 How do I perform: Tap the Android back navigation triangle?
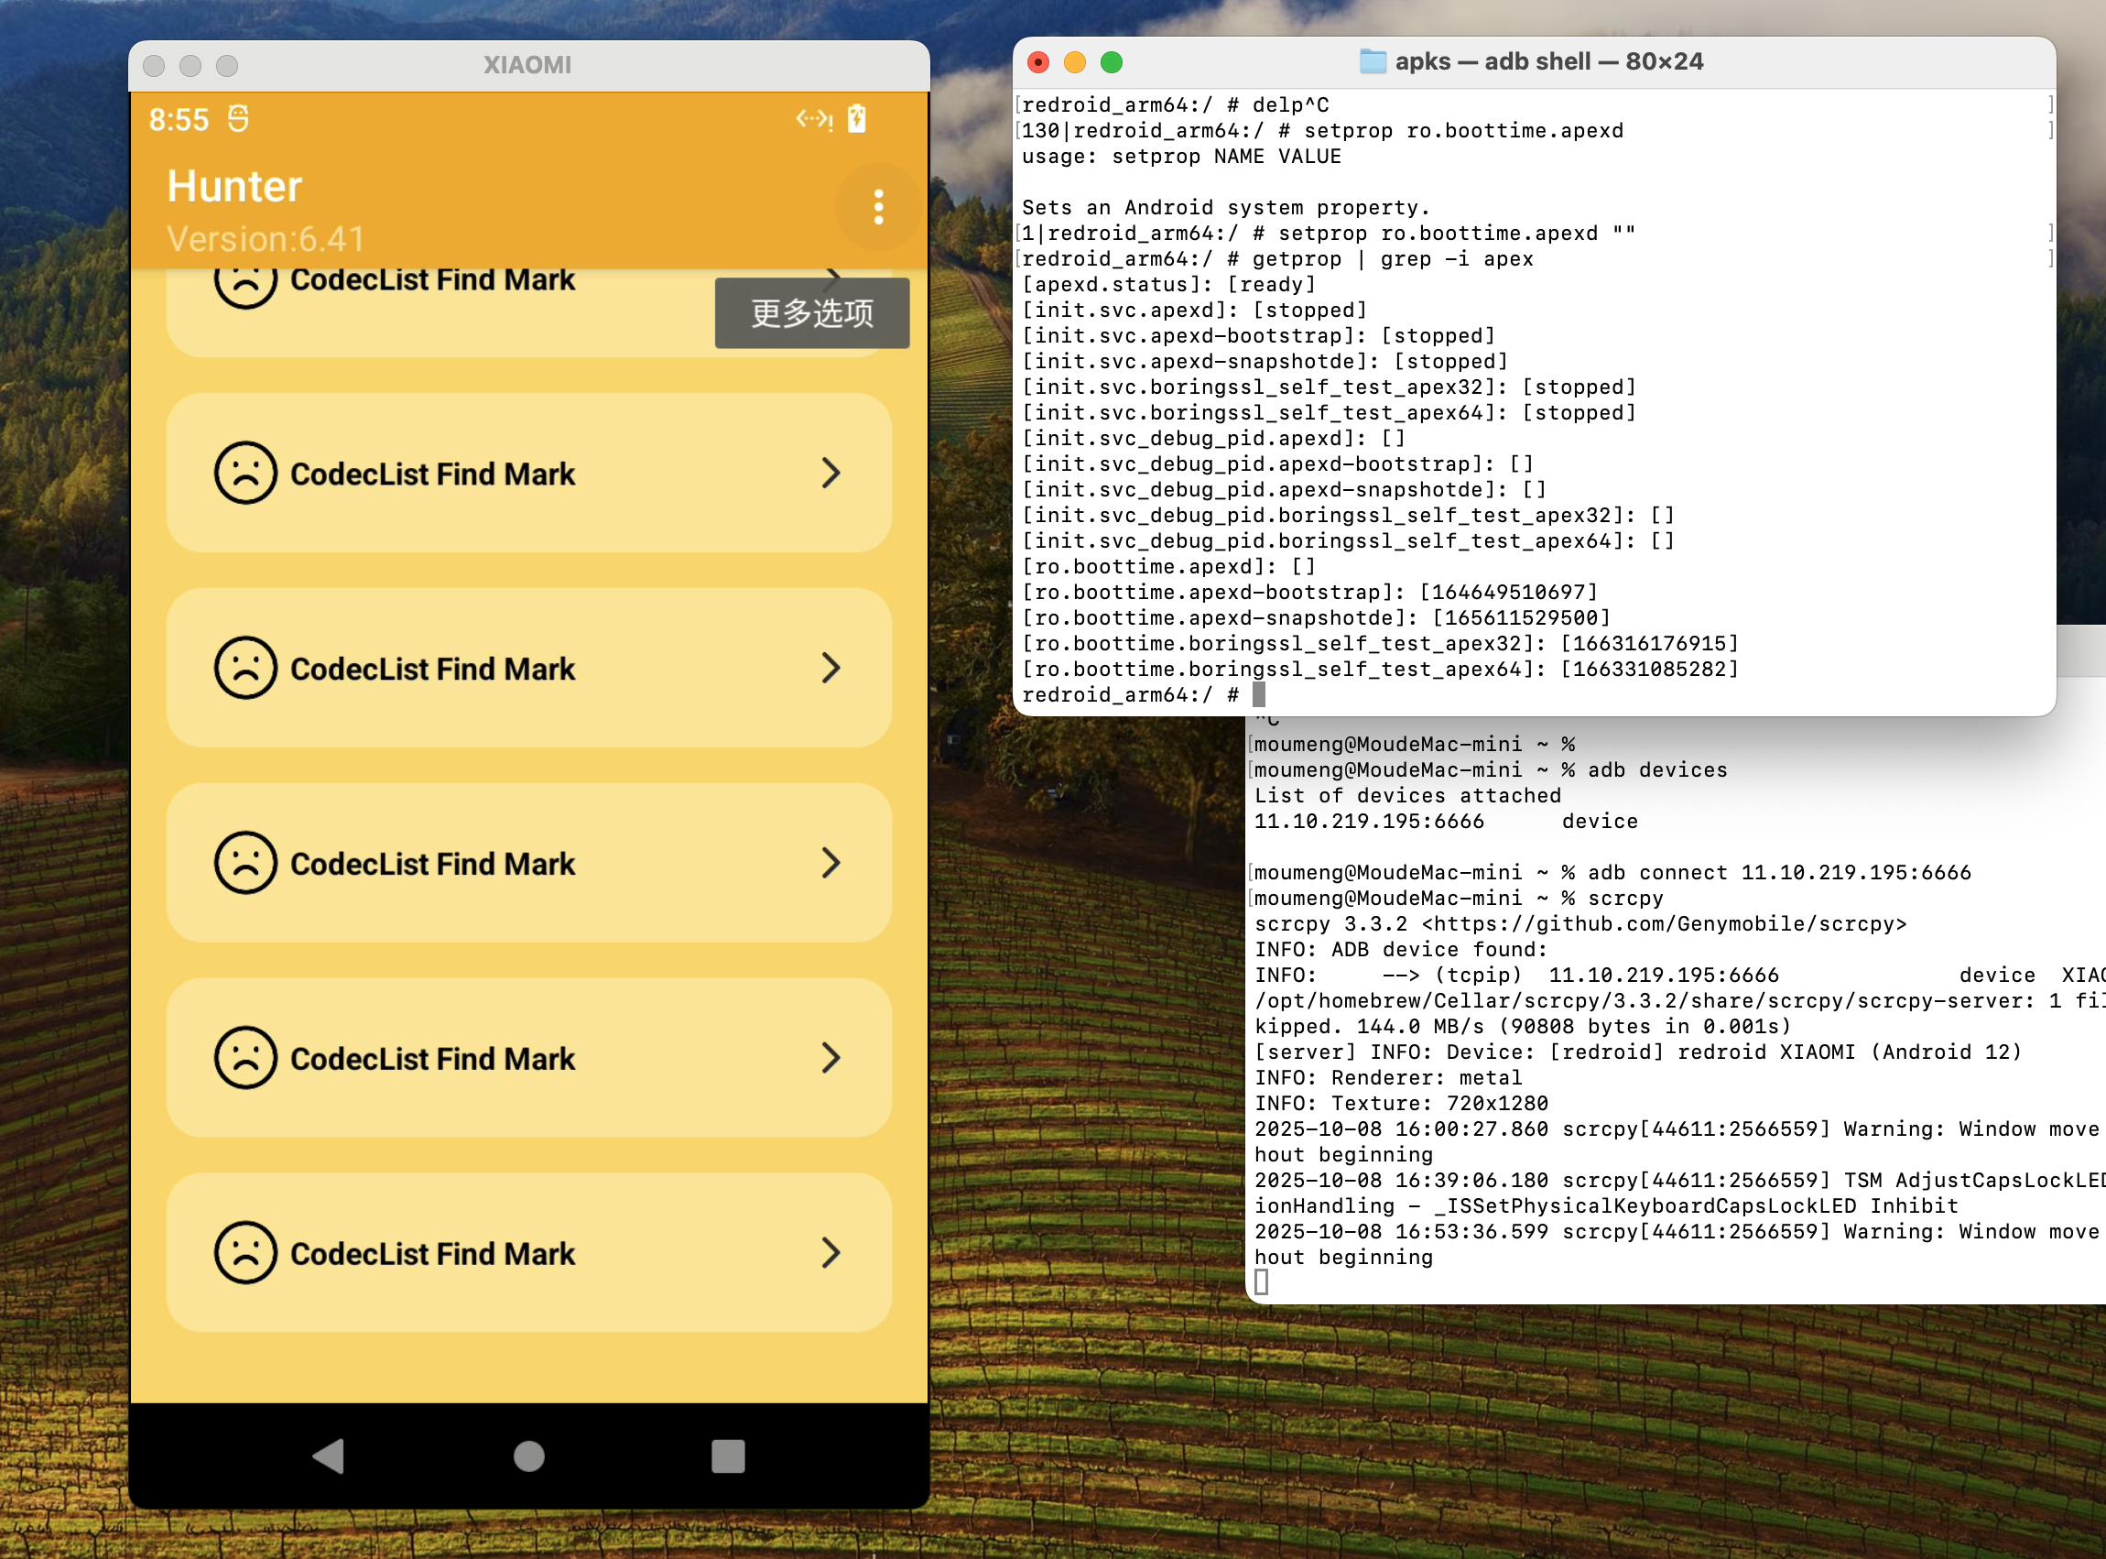[329, 1455]
